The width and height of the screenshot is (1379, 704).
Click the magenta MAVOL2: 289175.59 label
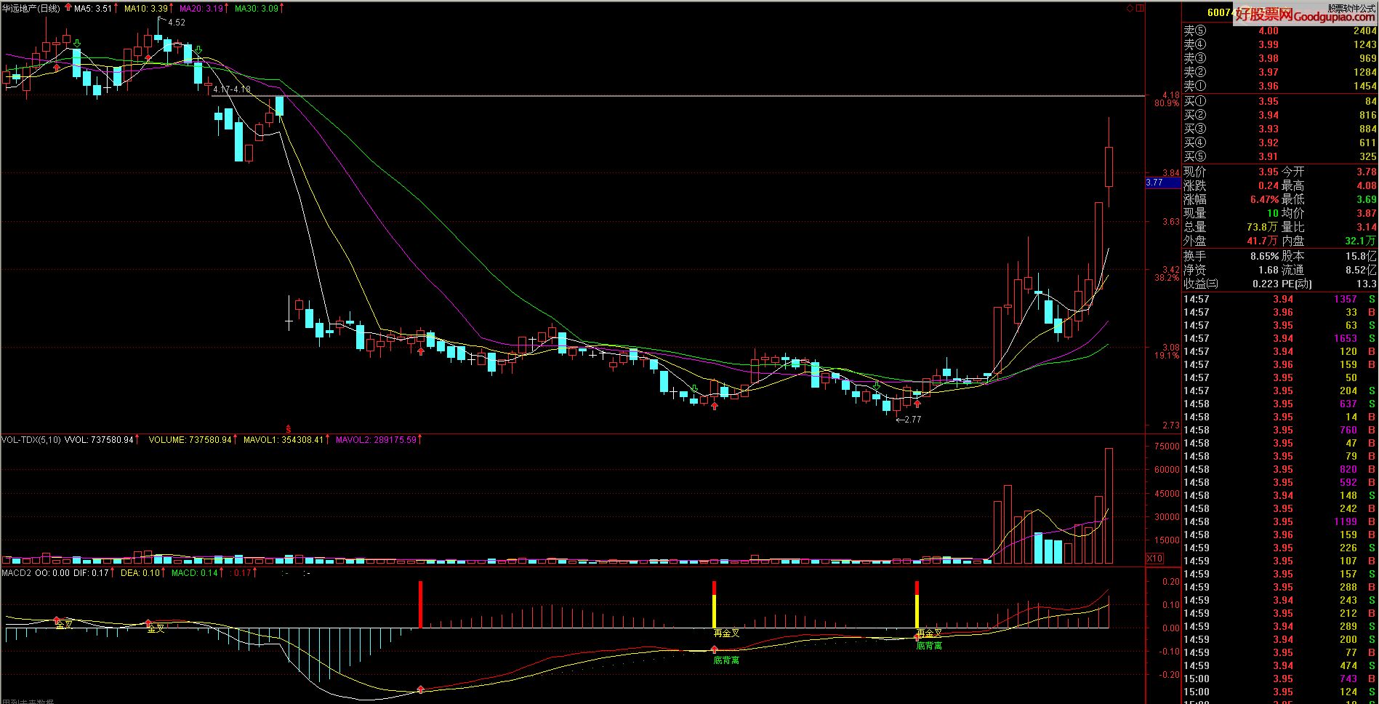tap(376, 440)
